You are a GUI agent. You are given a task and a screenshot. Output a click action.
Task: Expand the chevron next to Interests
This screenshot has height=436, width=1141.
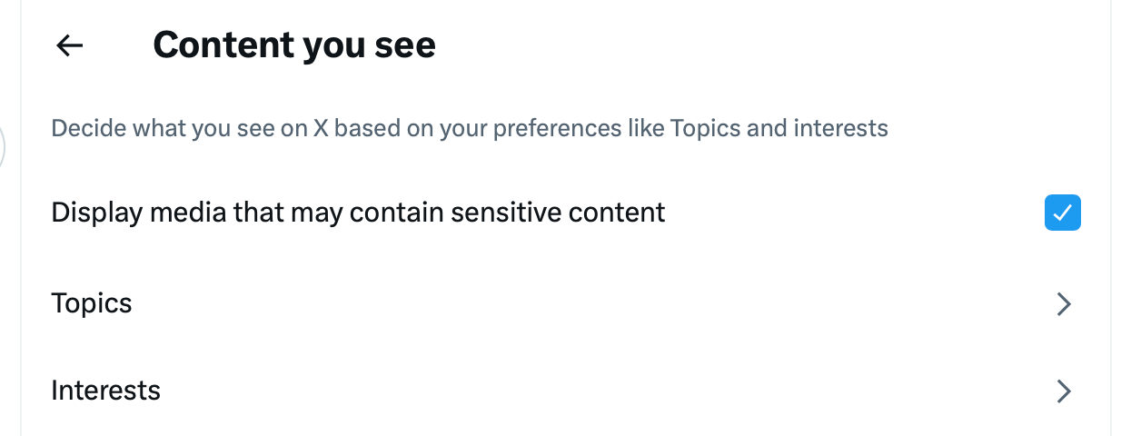pos(1064,391)
